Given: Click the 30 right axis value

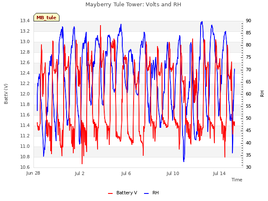Looking at the screenshot, I should [248, 167].
